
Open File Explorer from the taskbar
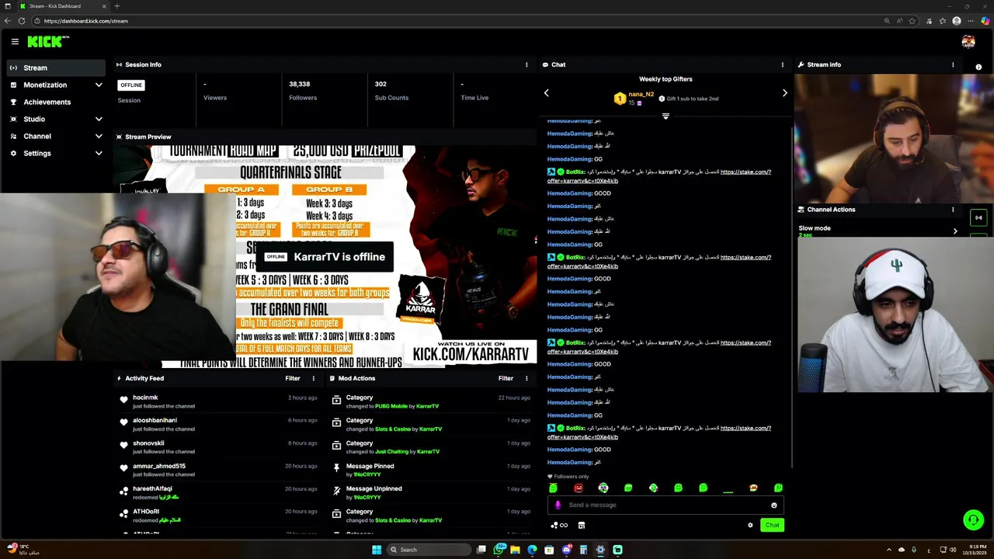[515, 550]
